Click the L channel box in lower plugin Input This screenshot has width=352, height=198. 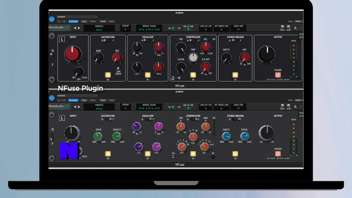pos(62,118)
